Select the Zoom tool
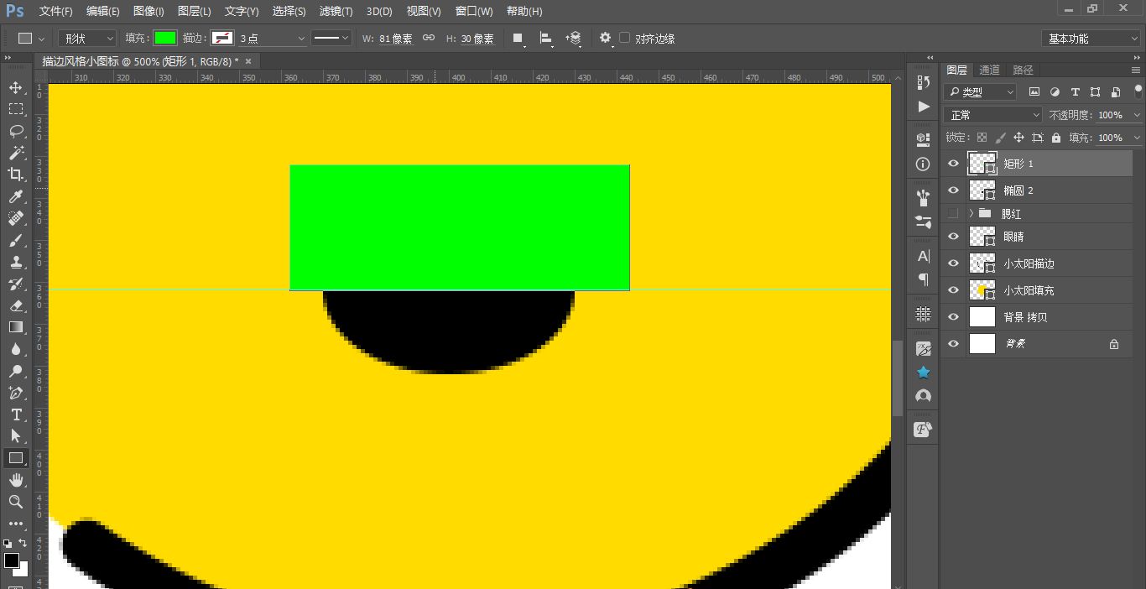The image size is (1146, 589). (15, 502)
